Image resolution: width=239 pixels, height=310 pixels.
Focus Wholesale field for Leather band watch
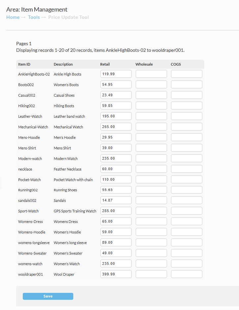click(x=151, y=116)
